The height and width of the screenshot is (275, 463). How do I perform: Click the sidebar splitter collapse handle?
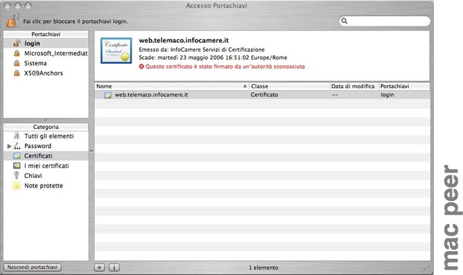point(92,151)
